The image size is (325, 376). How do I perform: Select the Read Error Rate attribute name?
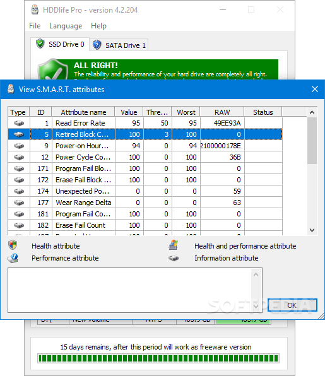(x=80, y=123)
